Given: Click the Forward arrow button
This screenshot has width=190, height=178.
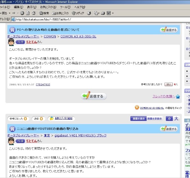Looking at the screenshot, I should [x=14, y=13].
